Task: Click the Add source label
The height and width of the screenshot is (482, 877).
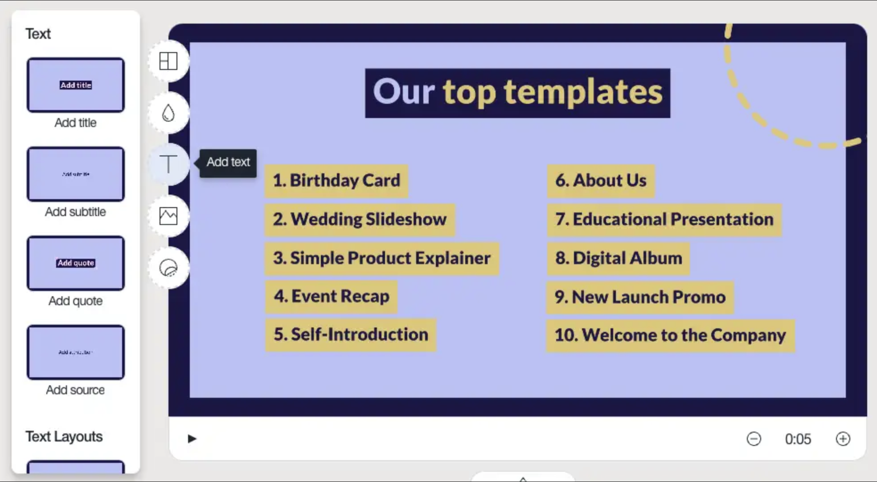Action: [75, 390]
